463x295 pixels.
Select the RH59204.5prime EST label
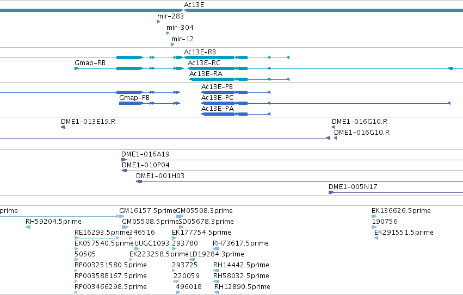(53, 222)
